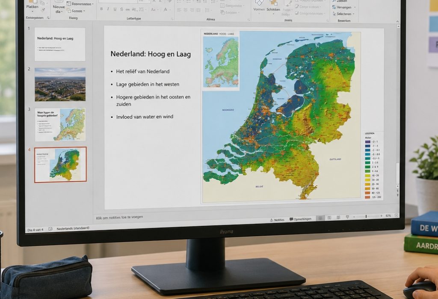Screen dimensions: 438x299
Task: Click the Aa change case icon
Action: (154, 9)
